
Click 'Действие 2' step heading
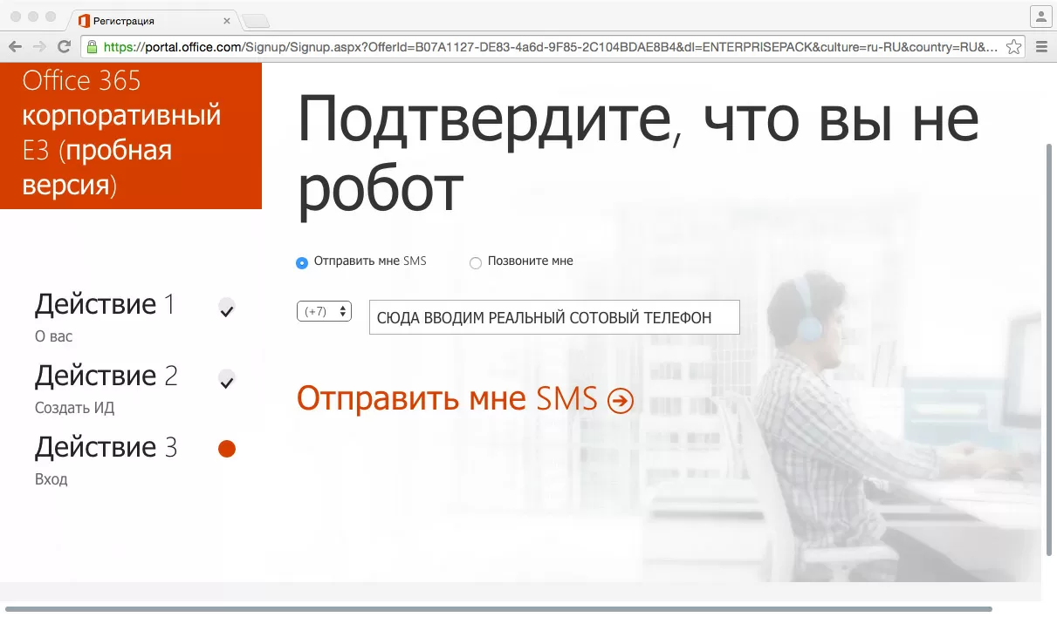point(106,376)
